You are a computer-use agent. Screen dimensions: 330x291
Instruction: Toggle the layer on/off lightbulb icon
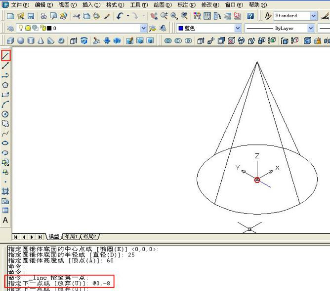(x=21, y=28)
